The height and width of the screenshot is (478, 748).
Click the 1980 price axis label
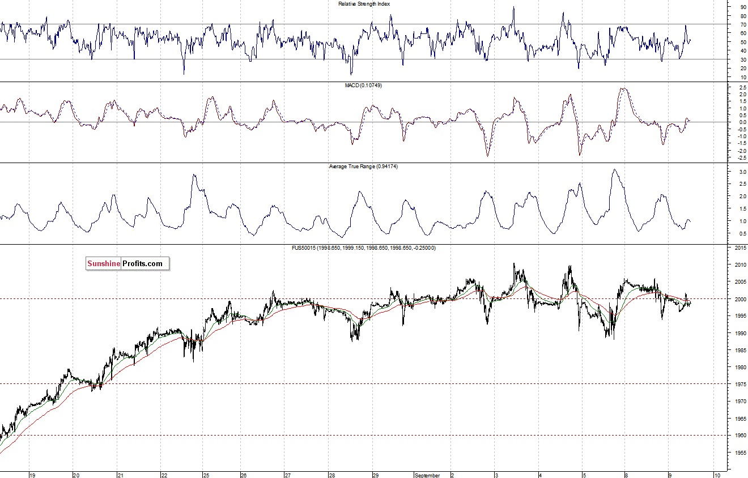739,368
